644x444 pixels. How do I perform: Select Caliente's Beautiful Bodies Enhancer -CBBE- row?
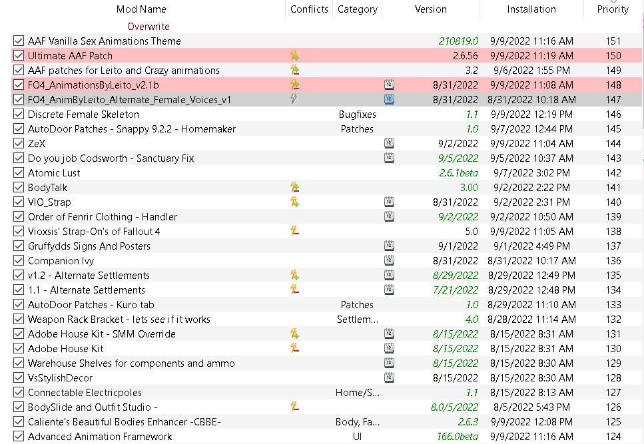point(326,422)
